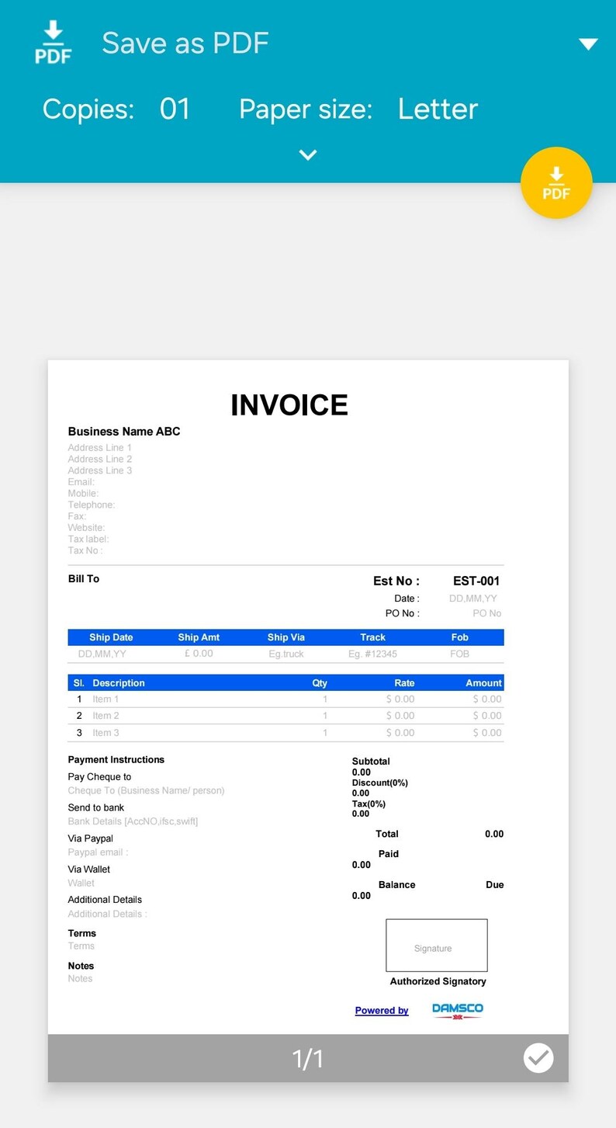The image size is (616, 1128).
Task: Click the Signature box
Action: pos(437,946)
